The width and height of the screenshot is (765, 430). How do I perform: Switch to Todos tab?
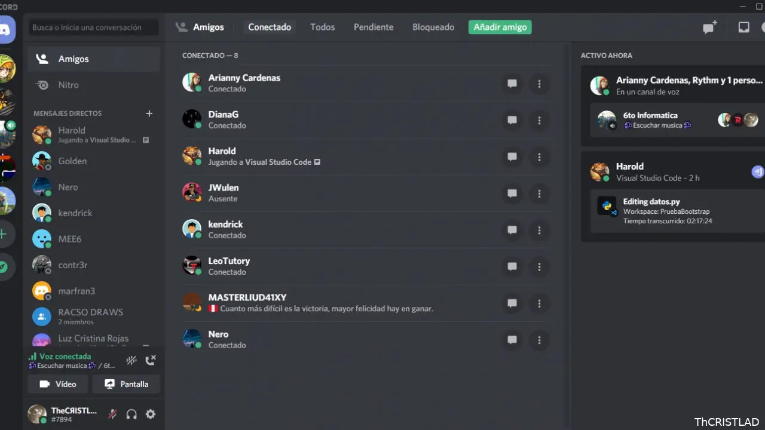coord(322,27)
